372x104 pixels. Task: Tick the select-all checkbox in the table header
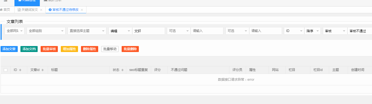point(5,70)
